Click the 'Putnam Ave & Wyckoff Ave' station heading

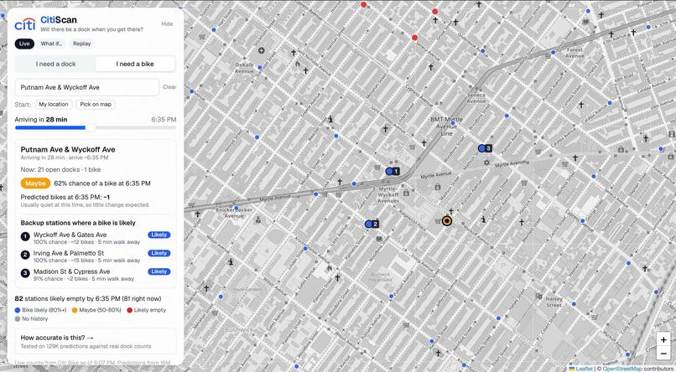[68, 149]
